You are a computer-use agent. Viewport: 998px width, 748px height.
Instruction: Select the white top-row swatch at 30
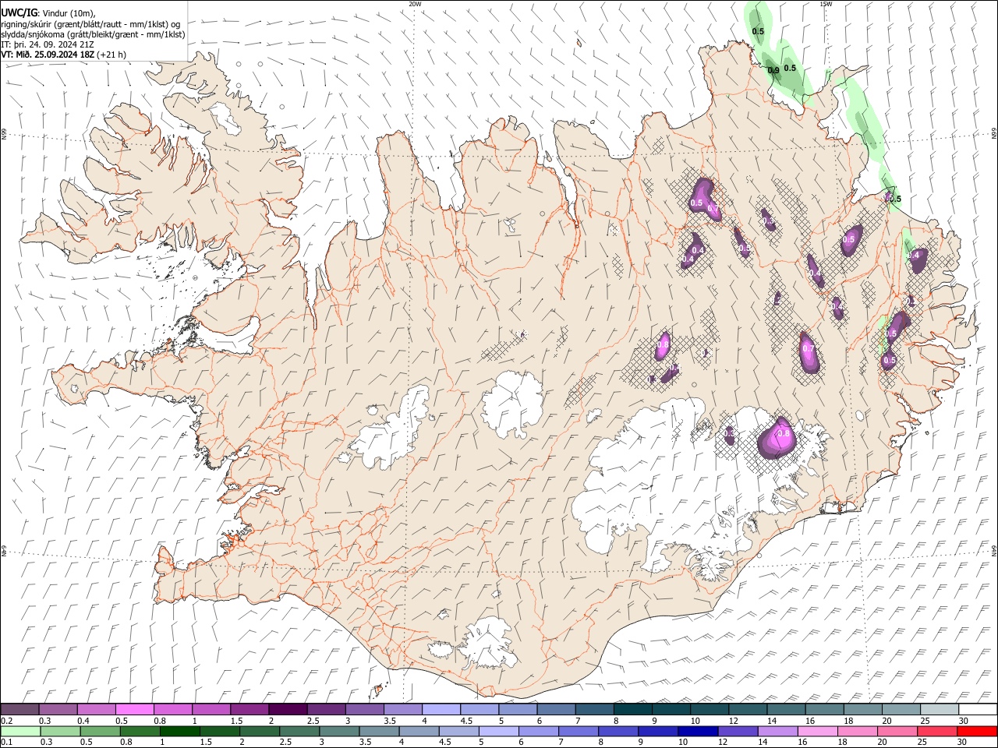[x=978, y=709]
